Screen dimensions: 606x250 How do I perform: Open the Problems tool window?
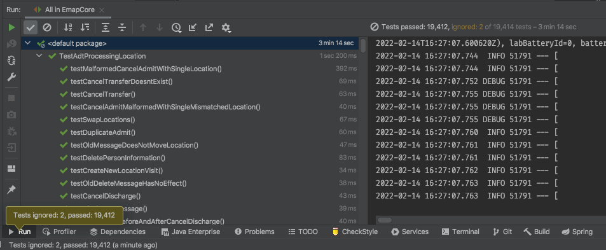click(x=254, y=232)
